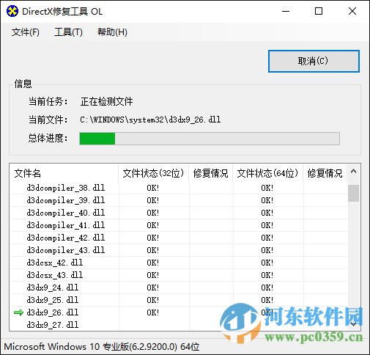Open the 工具(T) menu
370x355 pixels.
click(x=68, y=32)
